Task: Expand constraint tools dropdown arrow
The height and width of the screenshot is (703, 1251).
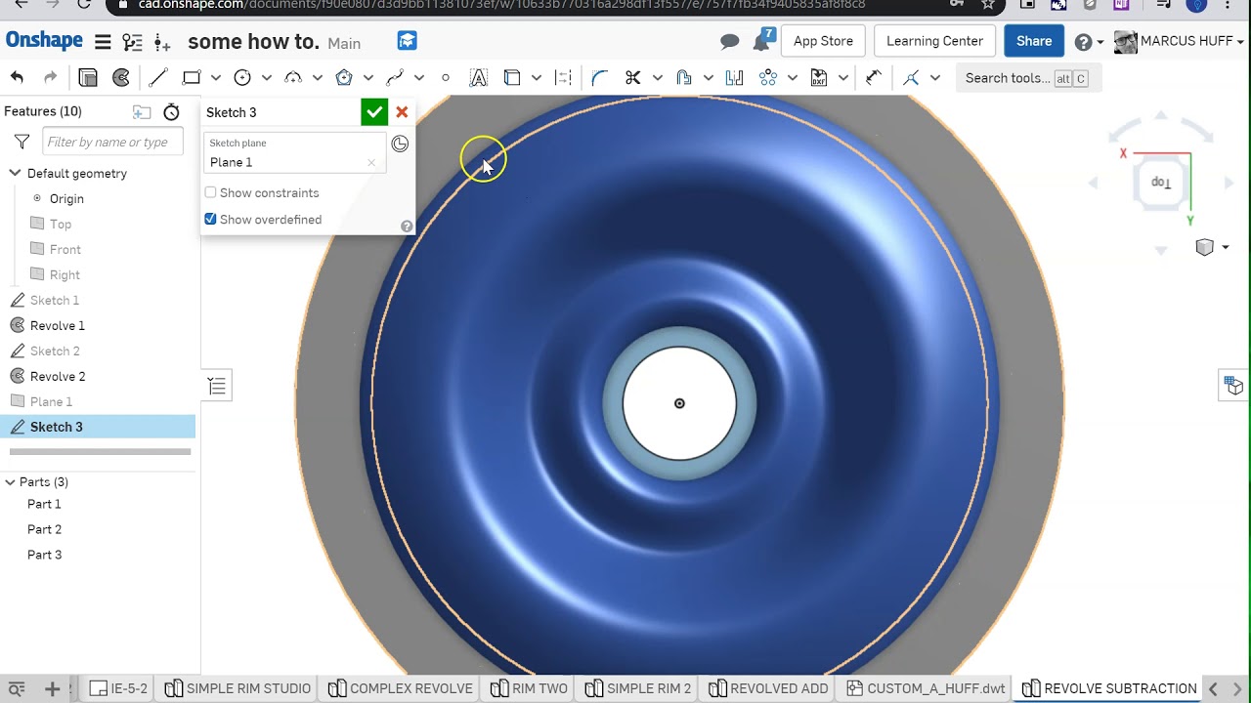Action: (934, 78)
